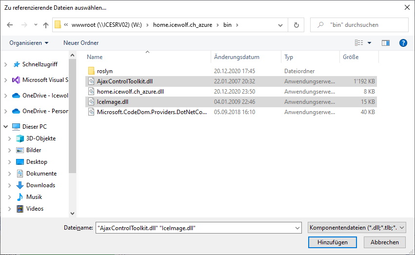Sort by Typ column header
Image resolution: width=415 pixels, height=255 pixels.
pos(289,57)
